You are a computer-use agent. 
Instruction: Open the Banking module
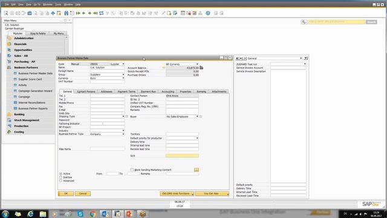[x=19, y=114]
